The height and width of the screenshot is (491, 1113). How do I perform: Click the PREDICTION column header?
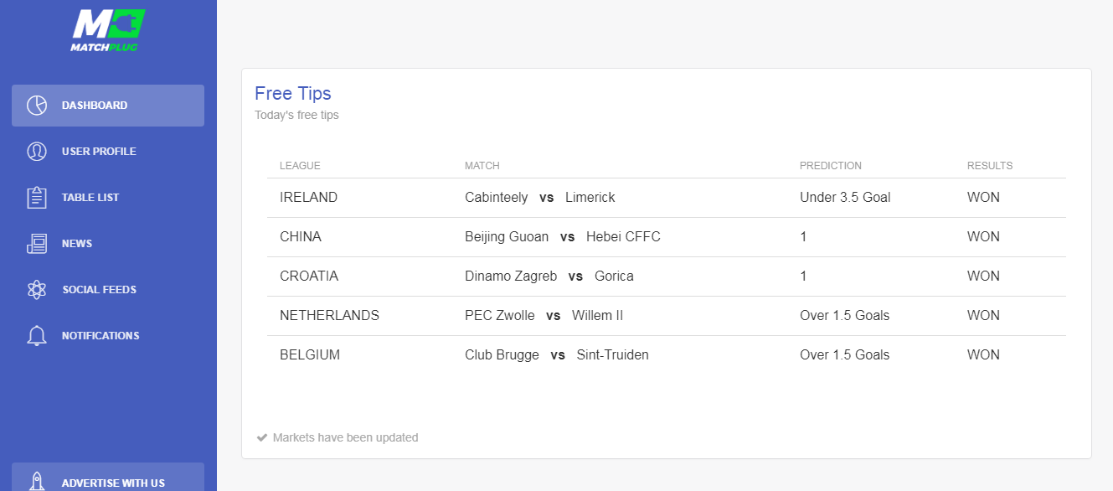tap(831, 166)
